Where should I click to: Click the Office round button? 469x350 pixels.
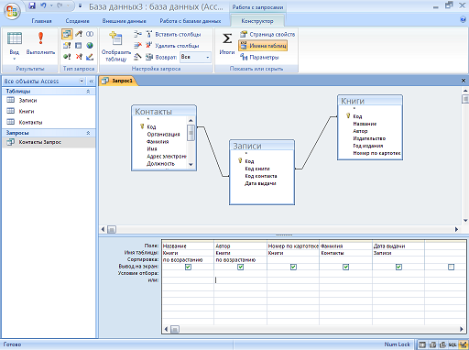[x=12, y=12]
